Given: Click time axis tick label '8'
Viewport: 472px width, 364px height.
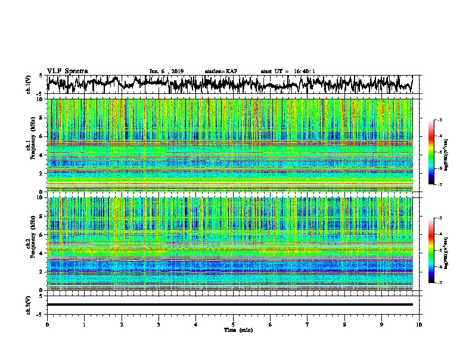Looking at the screenshot, I should click(x=344, y=324).
